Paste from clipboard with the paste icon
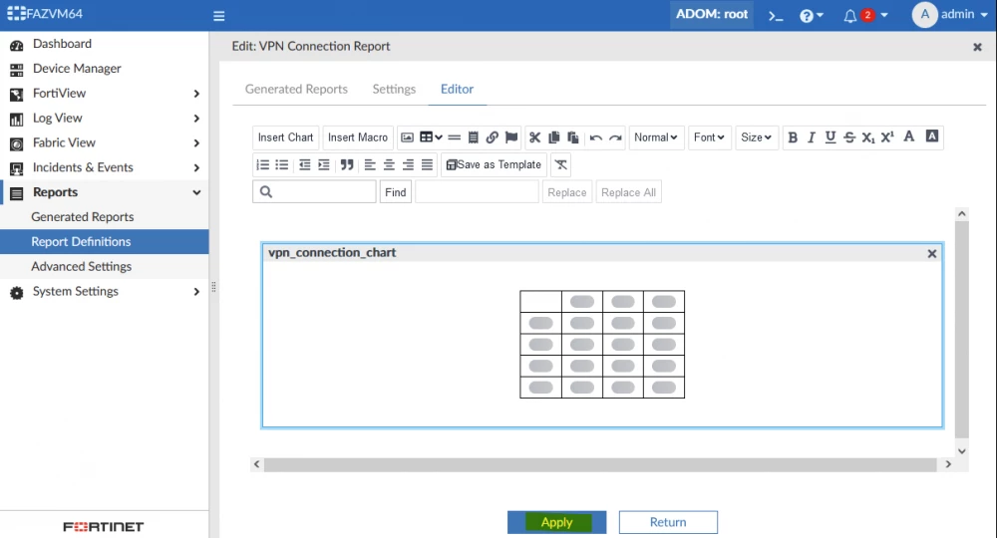 (573, 137)
